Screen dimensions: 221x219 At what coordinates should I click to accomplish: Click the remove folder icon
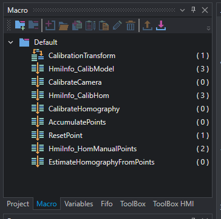pos(33,25)
